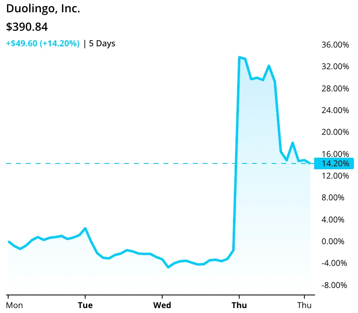Click the 36.00% y-axis label

tap(335, 45)
